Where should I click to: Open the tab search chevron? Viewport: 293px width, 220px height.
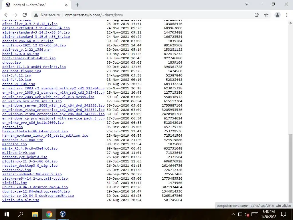(247, 4)
